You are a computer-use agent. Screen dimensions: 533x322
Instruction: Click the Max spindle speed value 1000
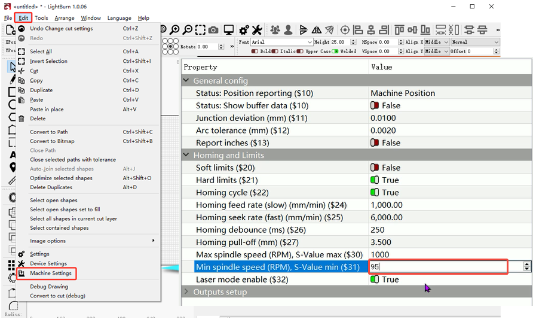pyautogui.click(x=379, y=254)
